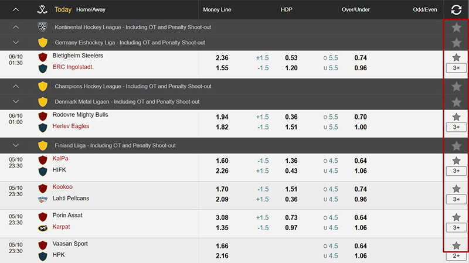This screenshot has height=263, width=469.
Task: Select the Today tab
Action: click(x=63, y=9)
